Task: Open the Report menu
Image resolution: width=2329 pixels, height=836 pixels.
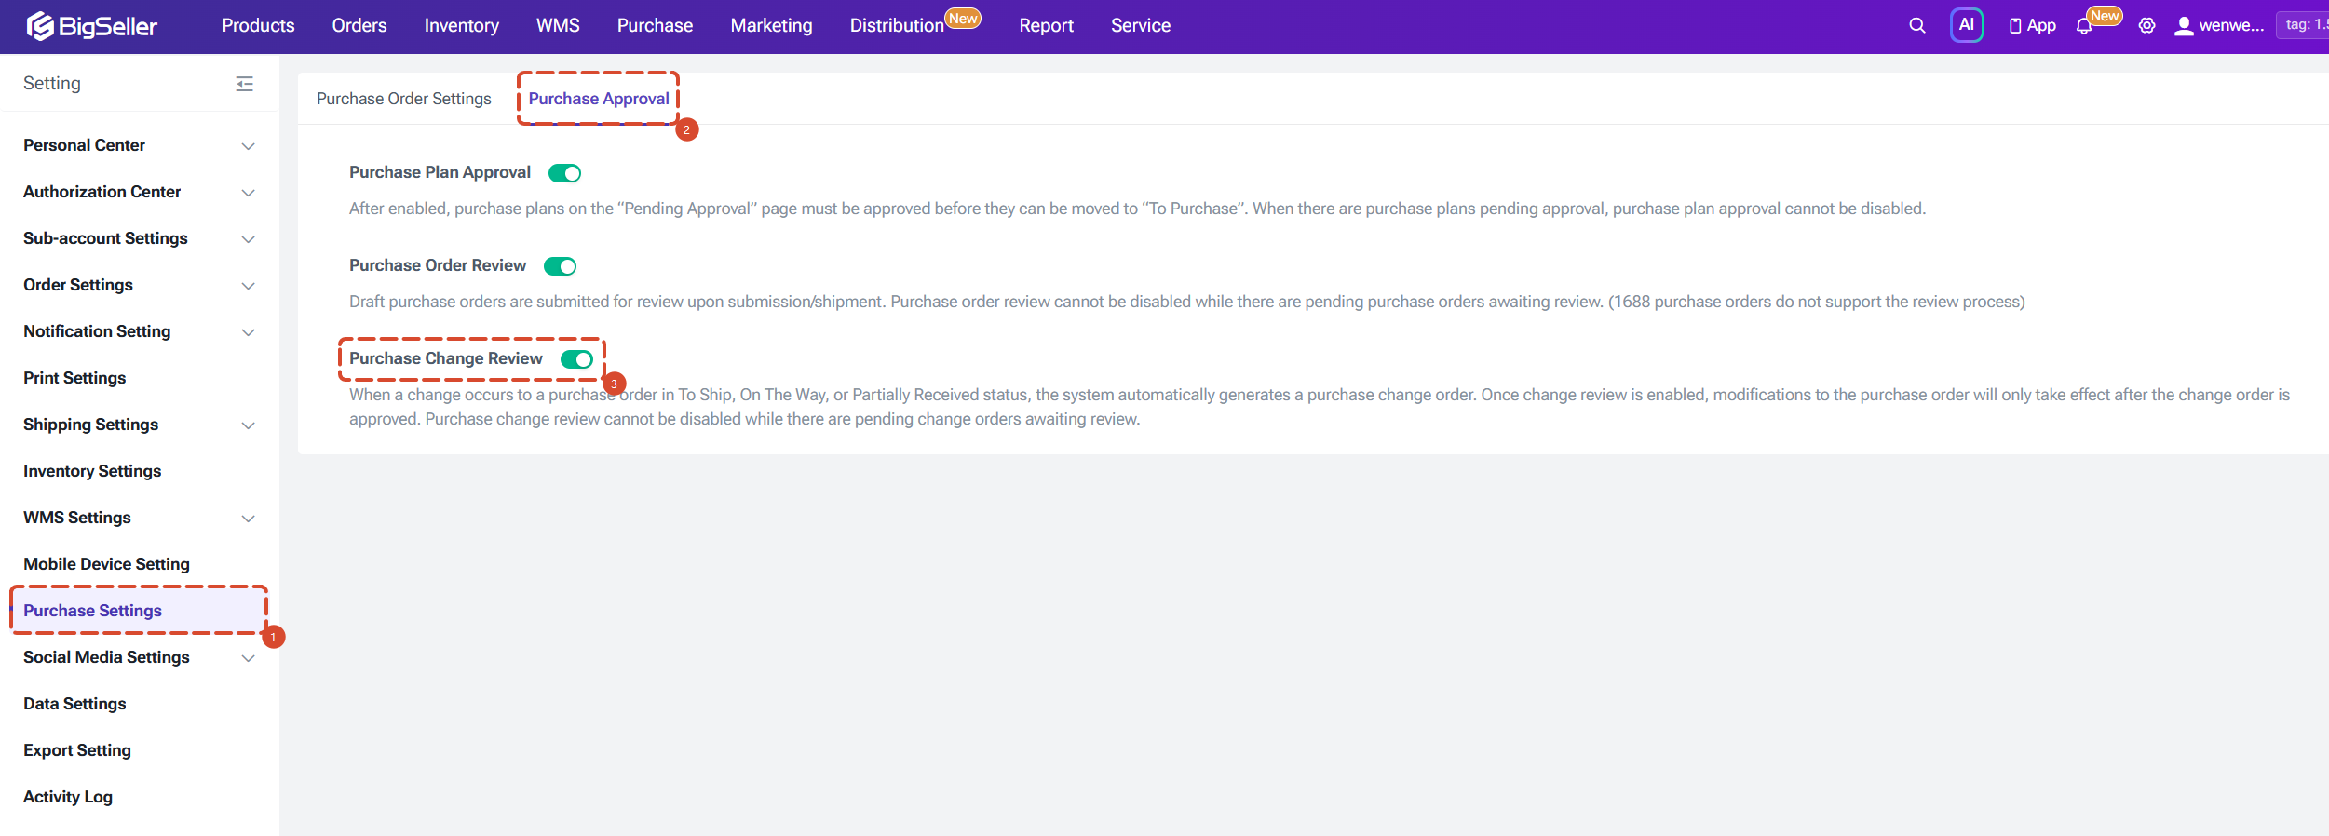Action: pos(1046,26)
